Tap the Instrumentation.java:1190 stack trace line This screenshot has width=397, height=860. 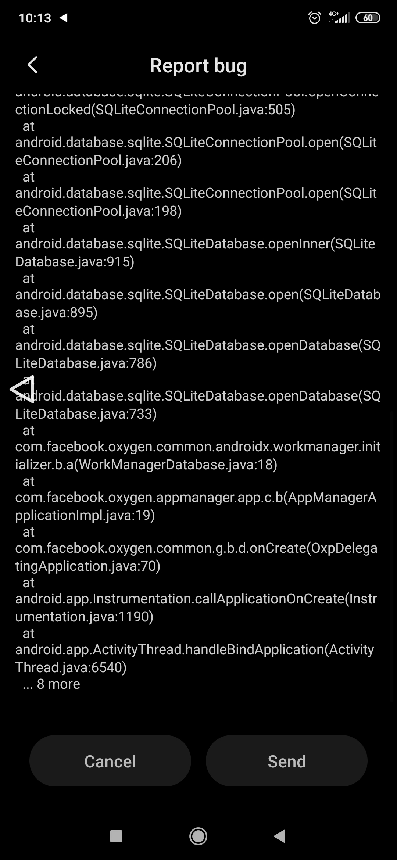[196, 608]
